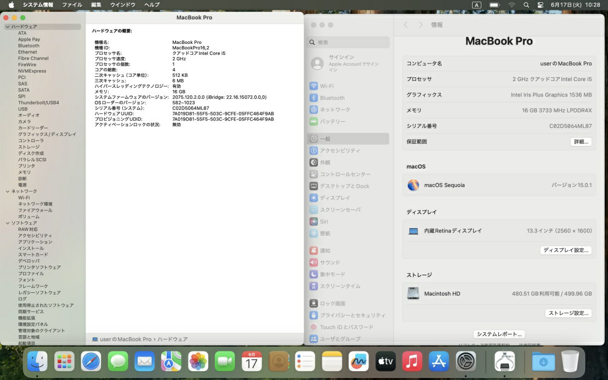Click the 保証範囲 詳細 button
This screenshot has height=380, width=608.
[x=581, y=141]
